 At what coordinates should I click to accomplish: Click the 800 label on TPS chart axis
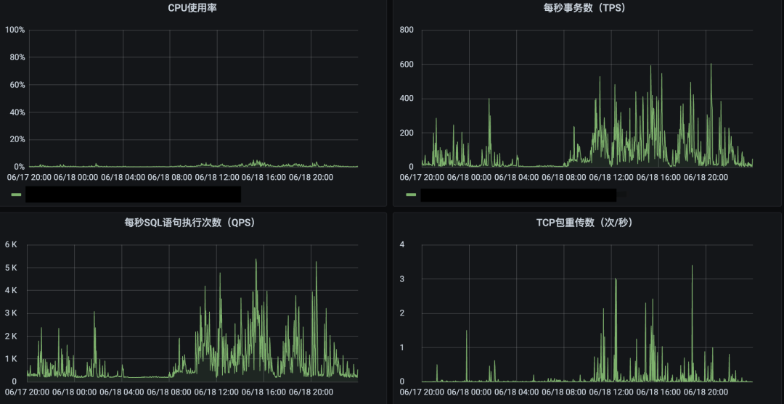pos(408,30)
